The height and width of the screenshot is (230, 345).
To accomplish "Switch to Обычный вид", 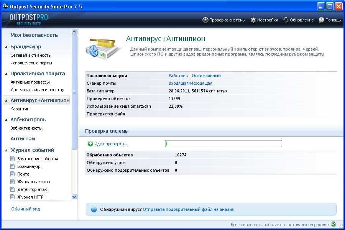I will click(x=26, y=209).
